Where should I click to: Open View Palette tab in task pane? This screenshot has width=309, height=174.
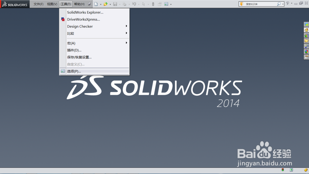click(306, 46)
